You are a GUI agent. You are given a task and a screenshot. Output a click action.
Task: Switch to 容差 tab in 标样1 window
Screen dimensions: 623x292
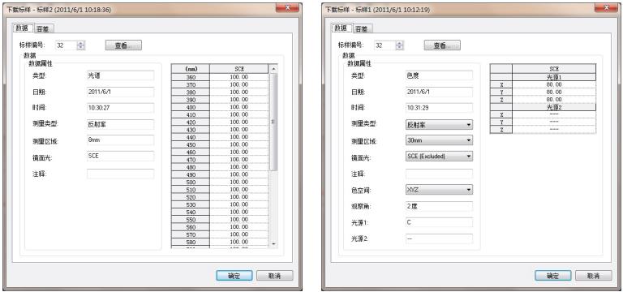[363, 28]
